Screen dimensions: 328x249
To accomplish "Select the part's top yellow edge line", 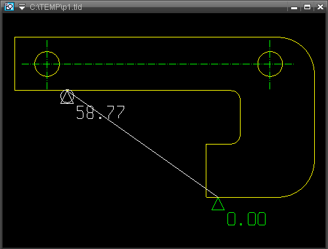I will 147,37.
